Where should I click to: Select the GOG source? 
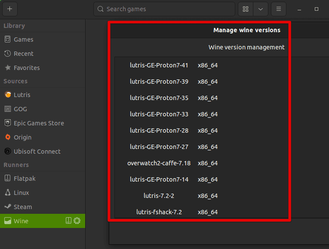click(43, 109)
